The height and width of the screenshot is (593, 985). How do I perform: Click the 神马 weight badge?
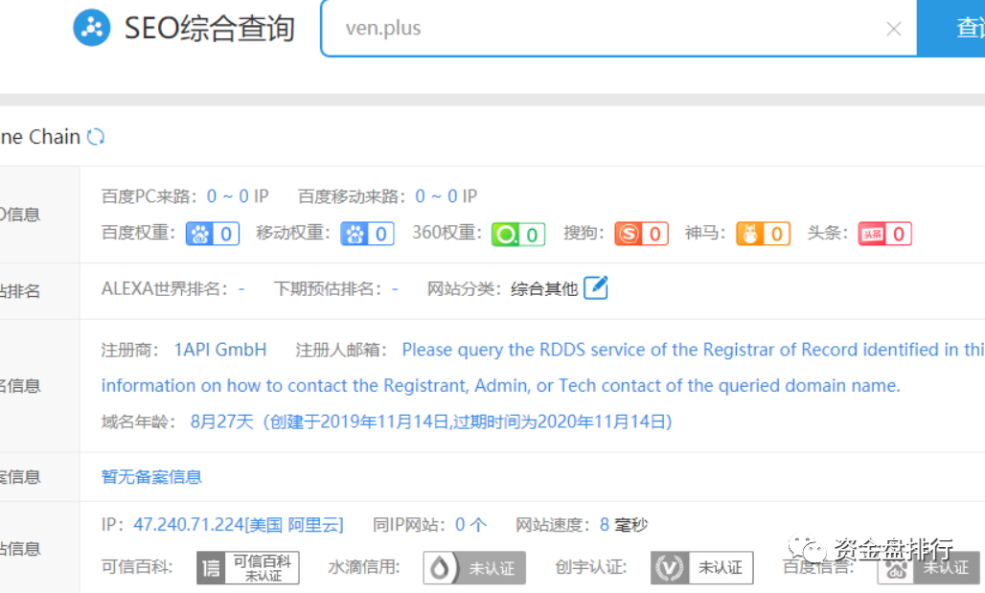(x=763, y=234)
